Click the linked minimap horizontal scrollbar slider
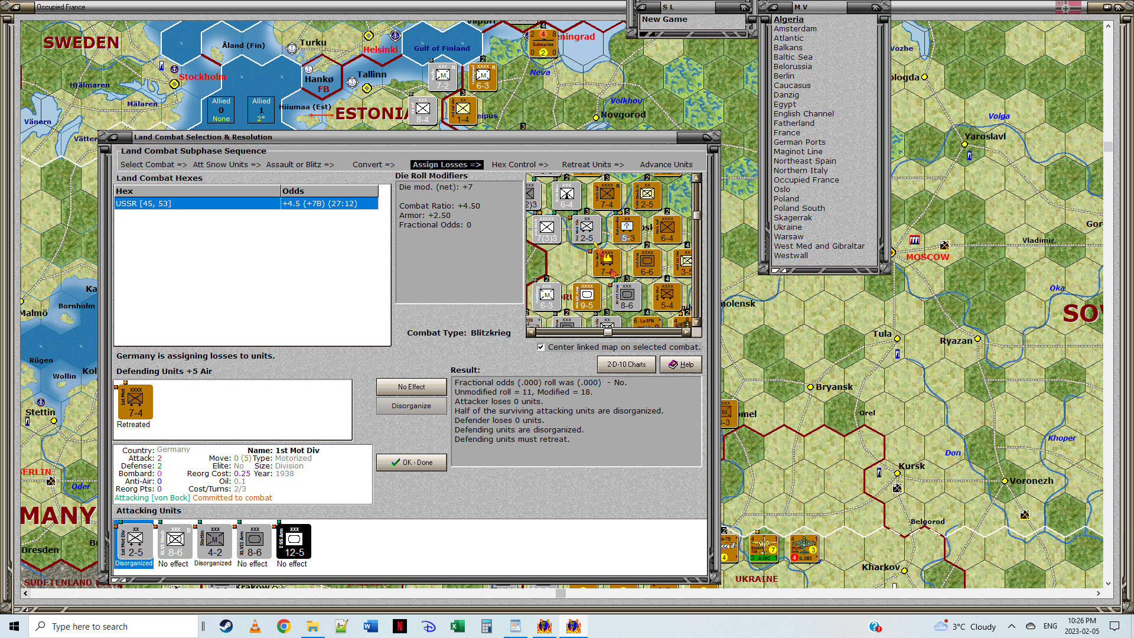Viewport: 1134px width, 638px height. coord(608,332)
